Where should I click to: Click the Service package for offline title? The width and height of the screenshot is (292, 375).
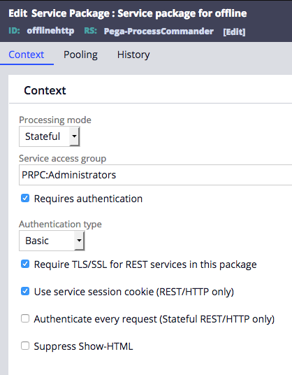tap(182, 13)
